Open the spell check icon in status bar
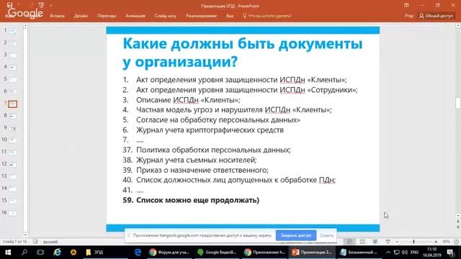 point(35,242)
